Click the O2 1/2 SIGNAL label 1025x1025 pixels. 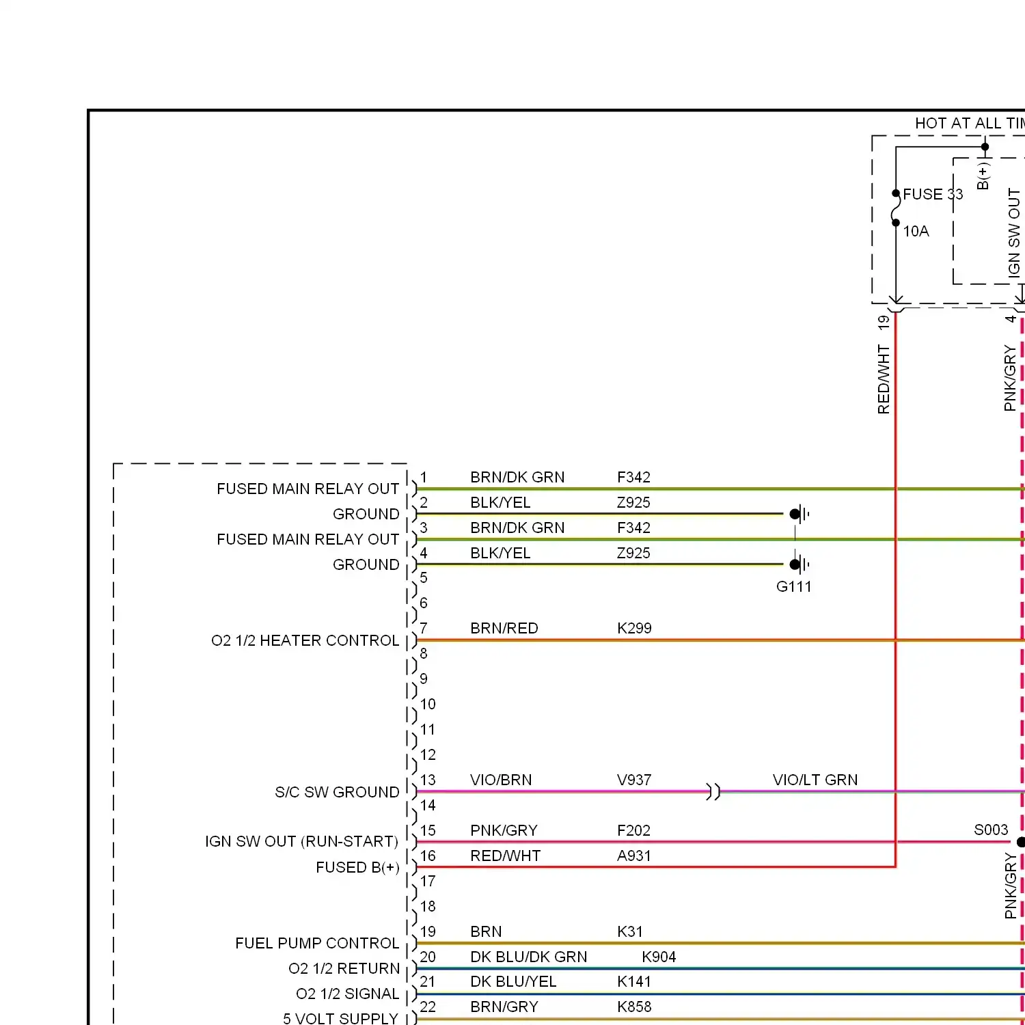click(347, 994)
